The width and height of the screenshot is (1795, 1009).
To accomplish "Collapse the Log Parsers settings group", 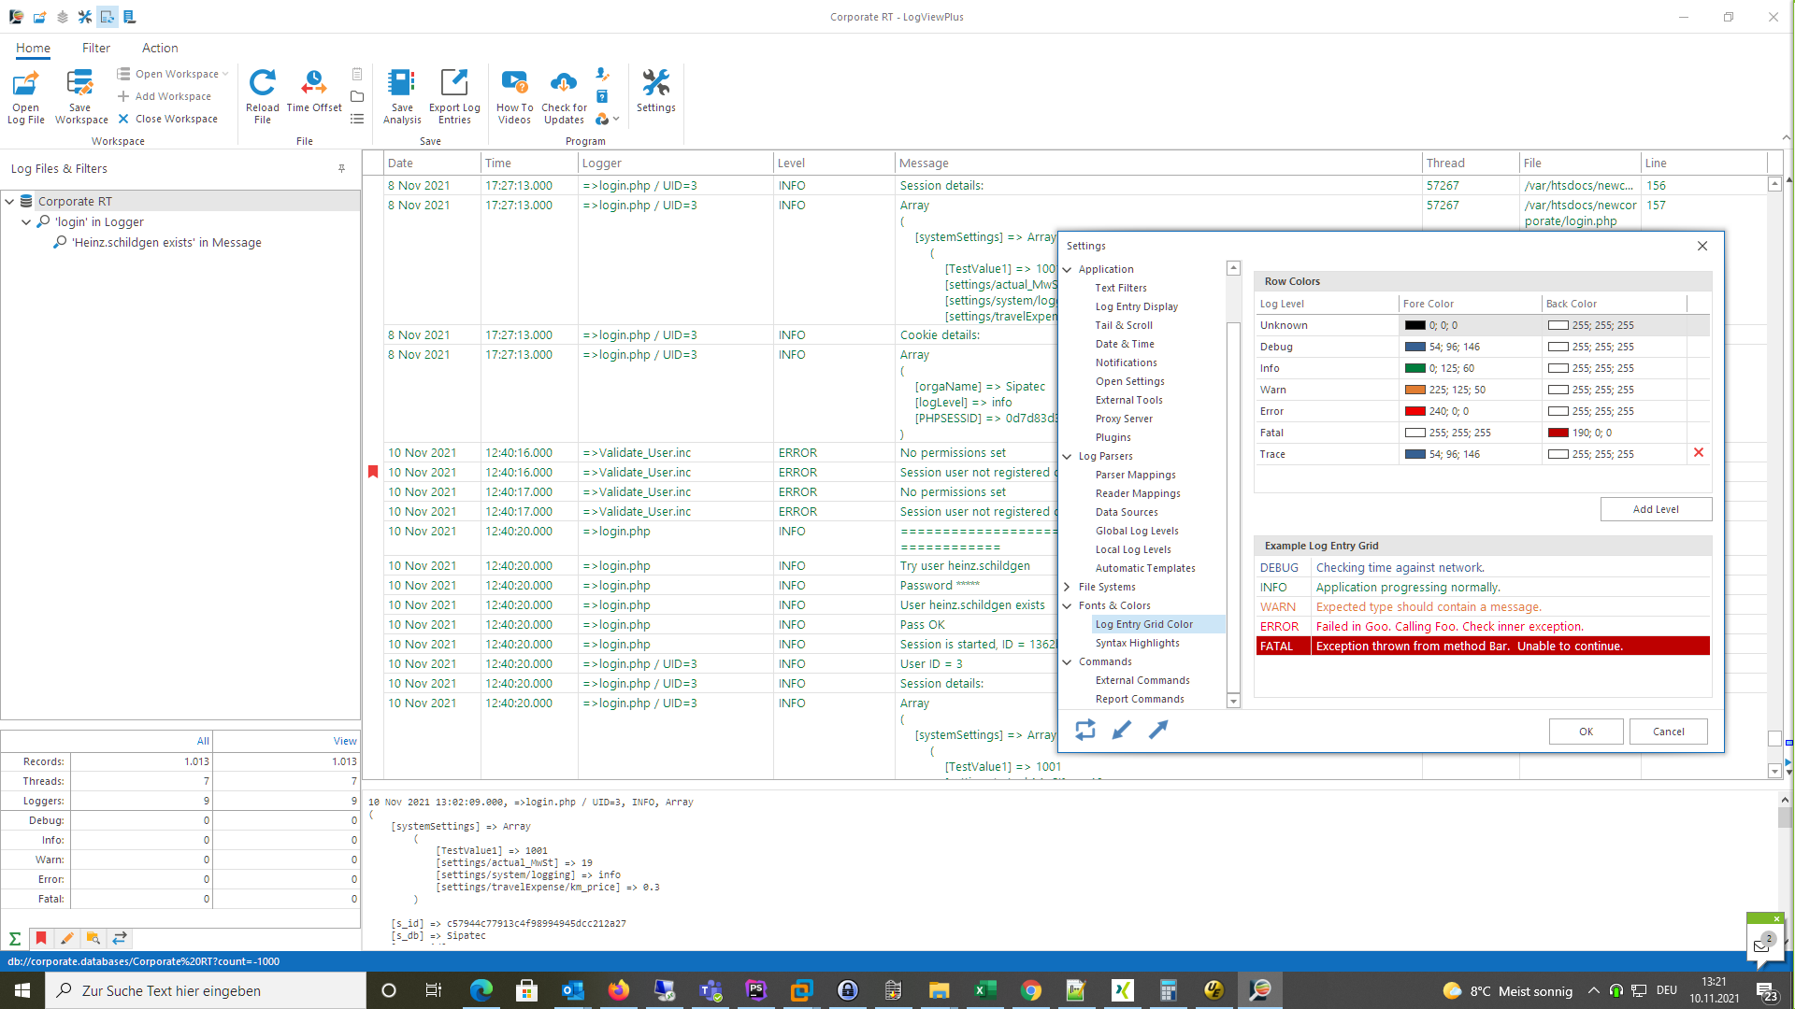I will click(1067, 456).
